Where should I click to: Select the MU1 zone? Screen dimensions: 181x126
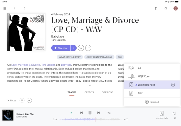(152, 93)
